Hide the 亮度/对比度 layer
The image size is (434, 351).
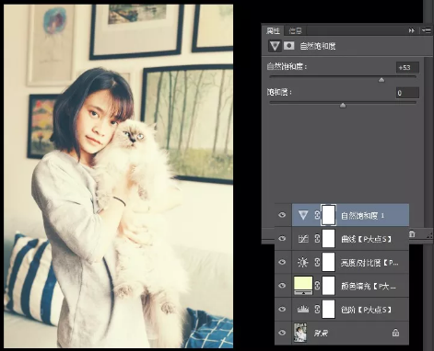(282, 262)
